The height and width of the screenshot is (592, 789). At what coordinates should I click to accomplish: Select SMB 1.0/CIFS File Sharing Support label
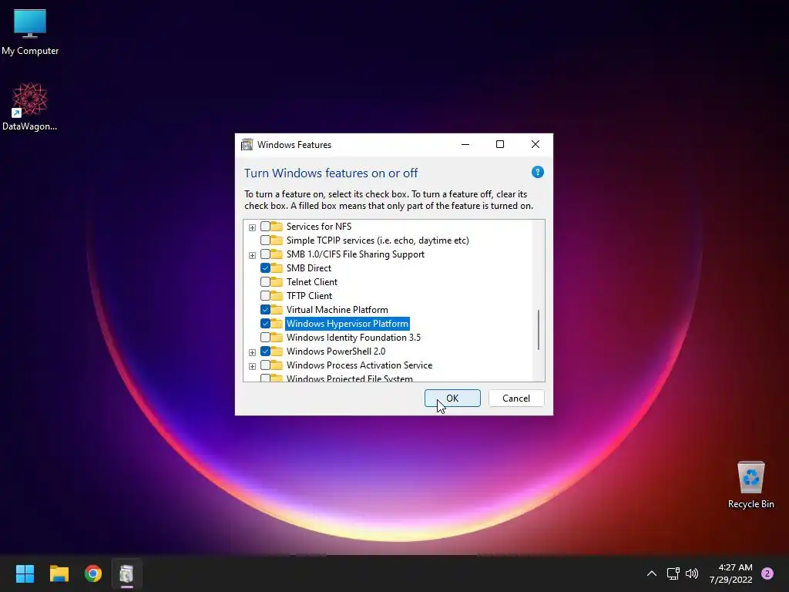(356, 254)
